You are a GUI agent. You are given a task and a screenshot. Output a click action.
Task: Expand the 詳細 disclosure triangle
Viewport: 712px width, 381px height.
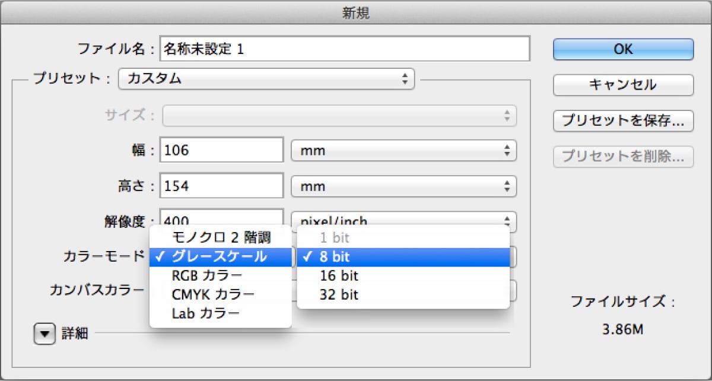tap(43, 334)
